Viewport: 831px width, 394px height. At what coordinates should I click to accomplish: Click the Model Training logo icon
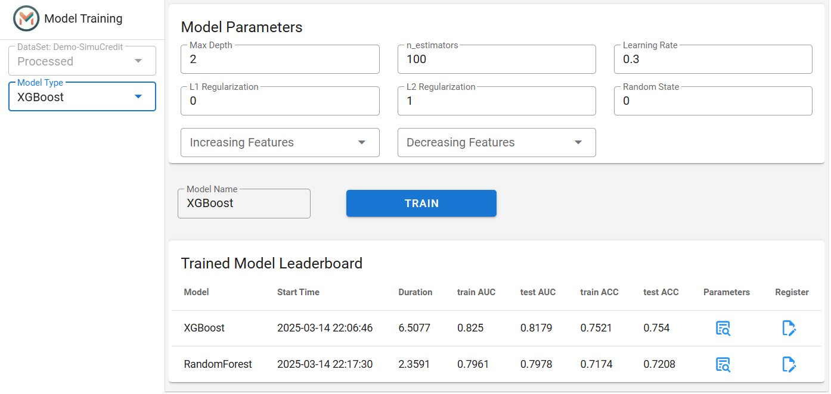(x=26, y=18)
